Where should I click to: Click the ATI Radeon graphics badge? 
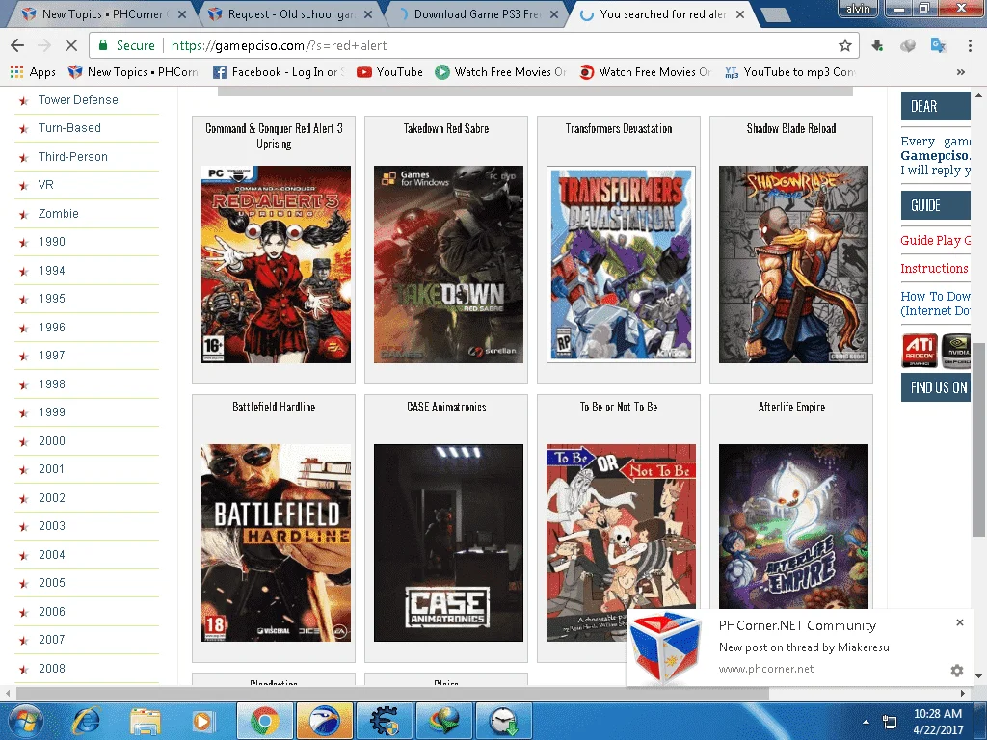click(919, 351)
